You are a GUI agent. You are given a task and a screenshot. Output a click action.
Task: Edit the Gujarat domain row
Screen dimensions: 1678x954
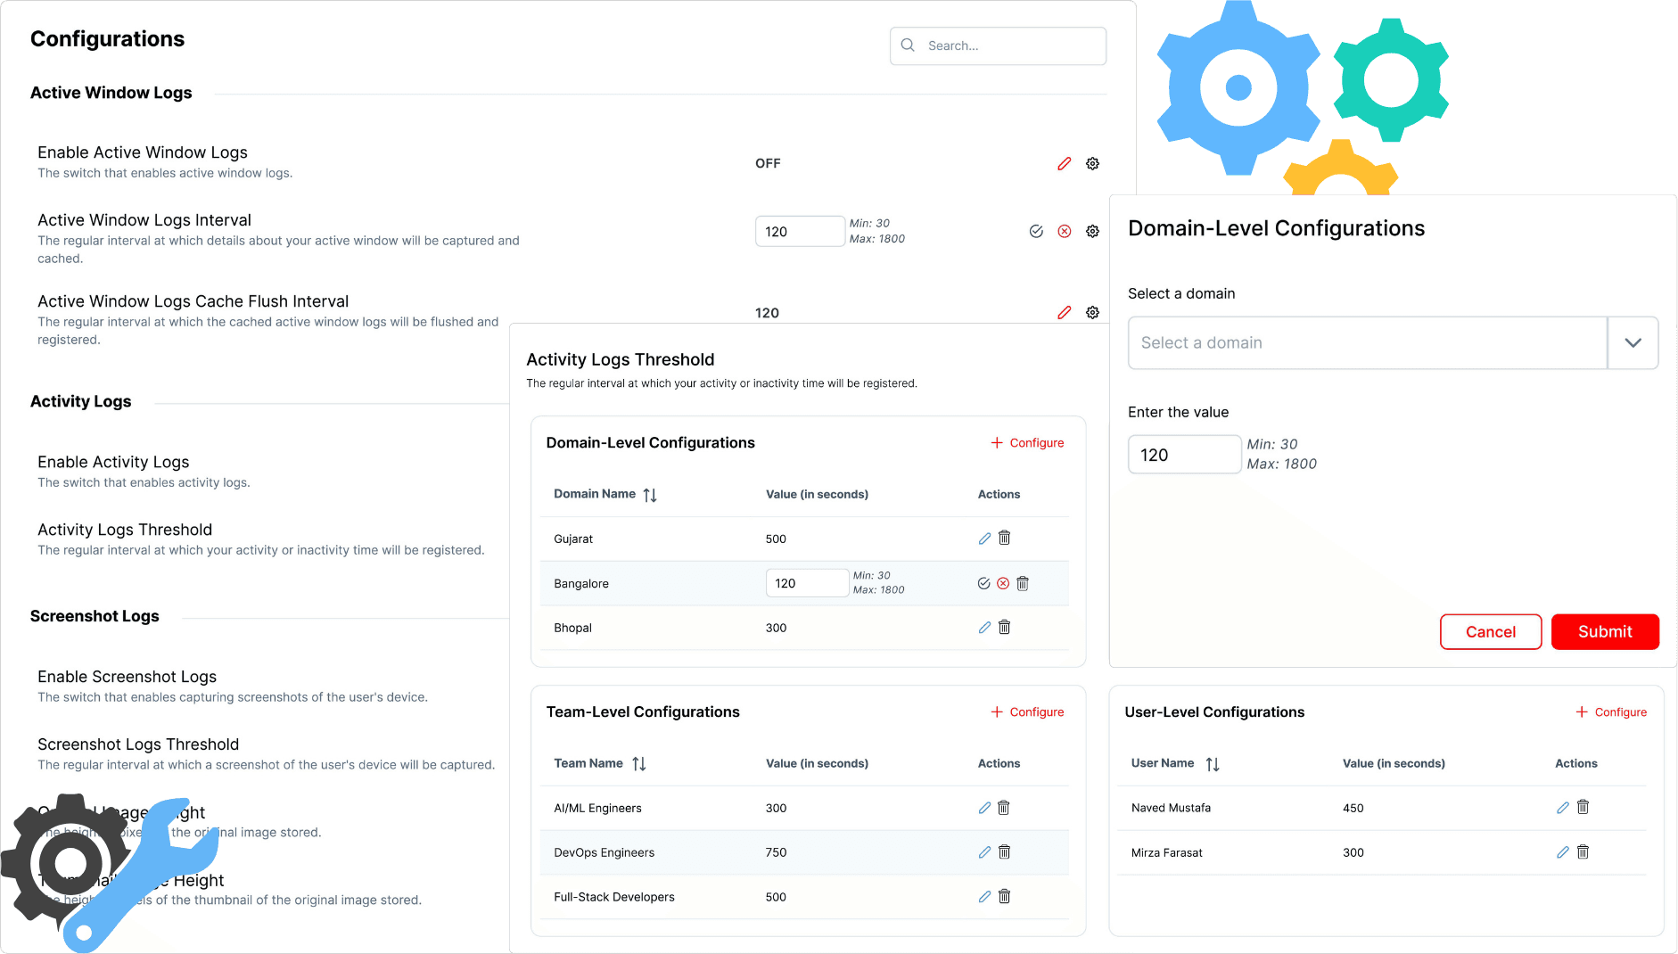[984, 539]
